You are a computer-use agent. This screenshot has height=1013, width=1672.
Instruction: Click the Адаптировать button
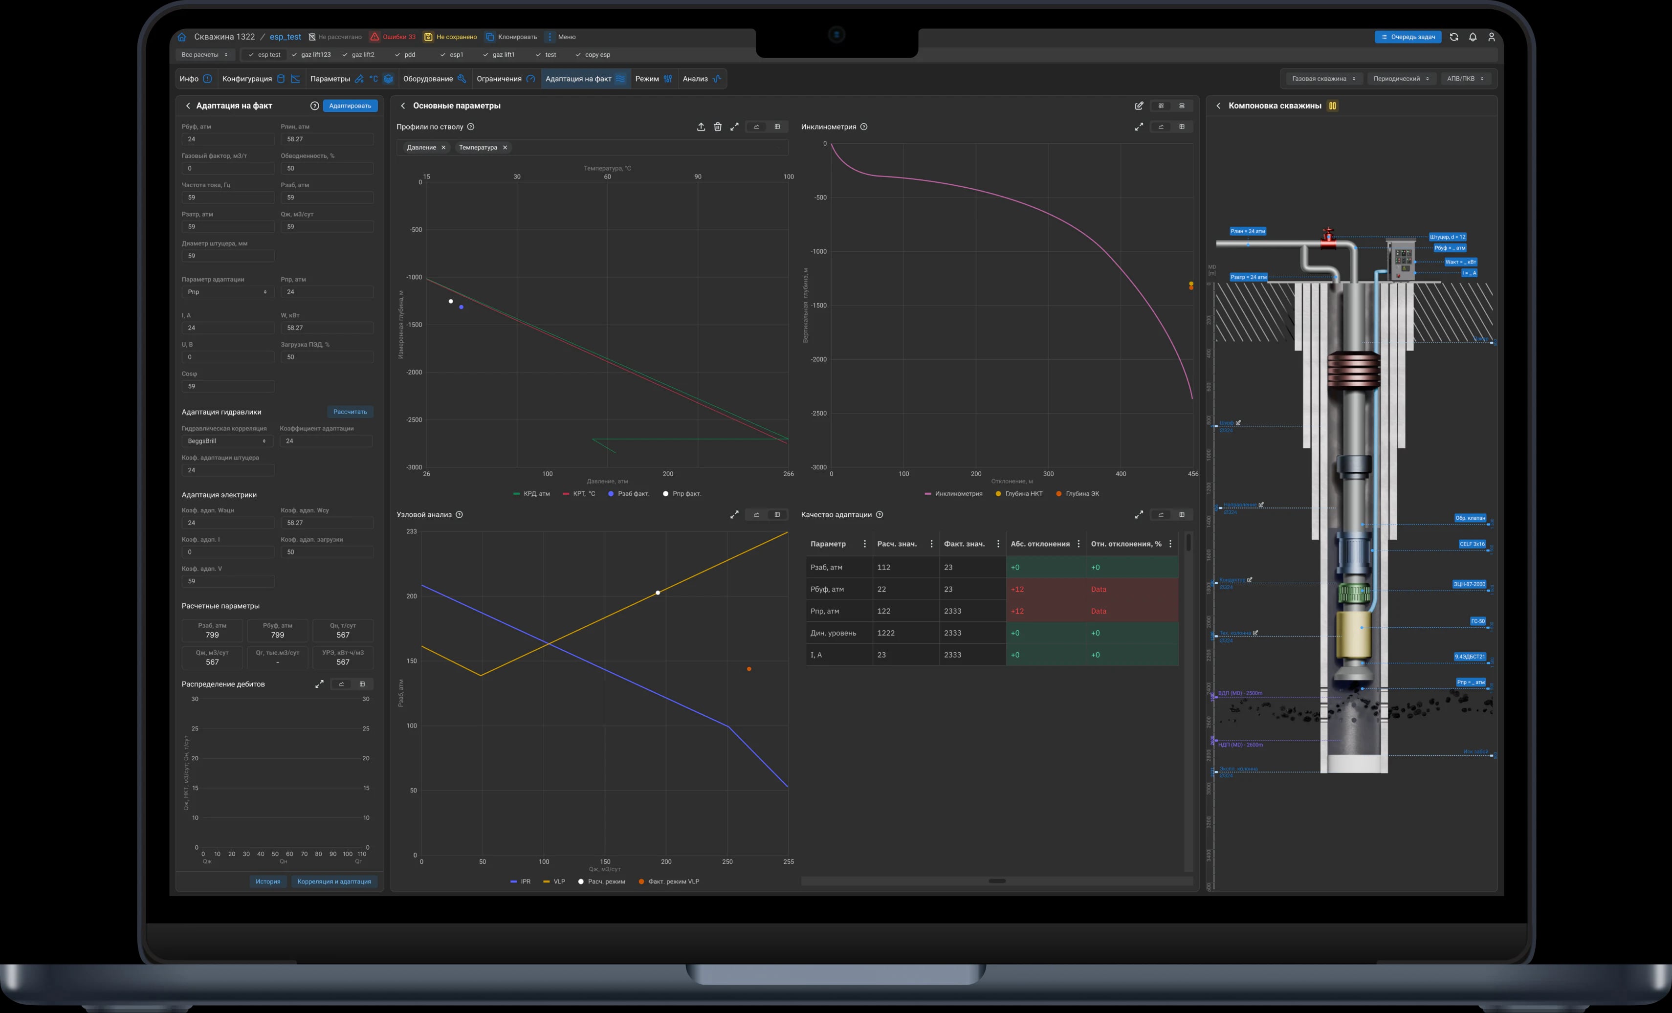pyautogui.click(x=350, y=106)
